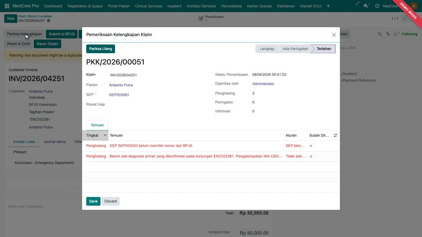The width and height of the screenshot is (422, 237).
Task: Click Aturan cell 'SEP belu...'
Action: coord(295,146)
